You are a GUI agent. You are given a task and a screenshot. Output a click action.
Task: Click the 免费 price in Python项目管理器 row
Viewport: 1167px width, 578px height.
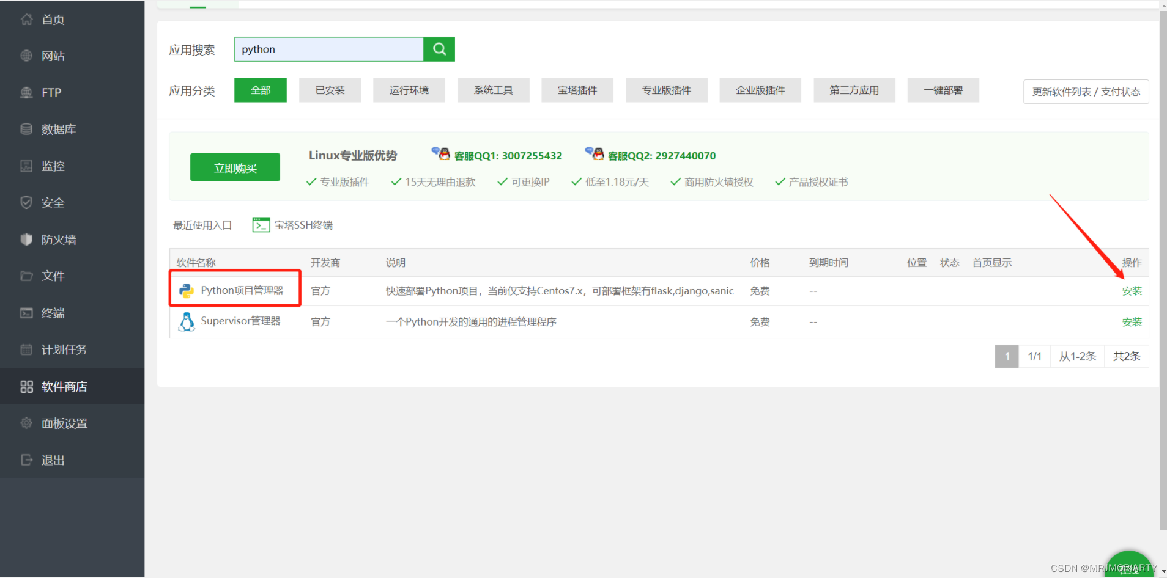[x=760, y=291]
